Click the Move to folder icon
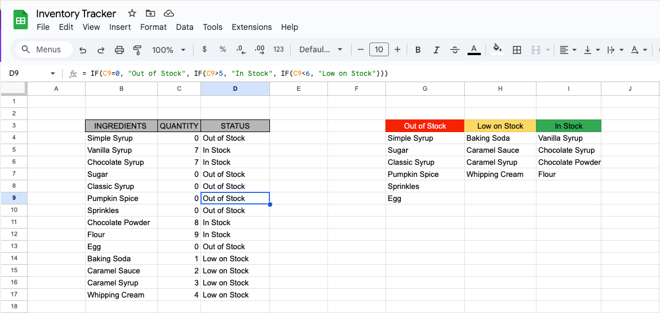 150,13
